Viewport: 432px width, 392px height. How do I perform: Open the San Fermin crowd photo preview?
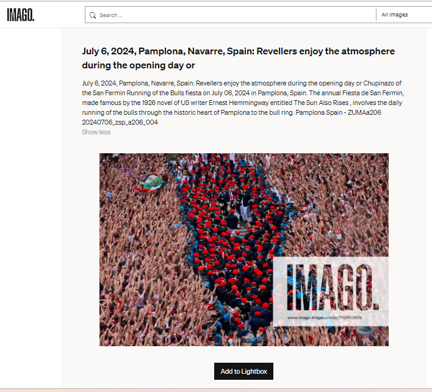(244, 250)
